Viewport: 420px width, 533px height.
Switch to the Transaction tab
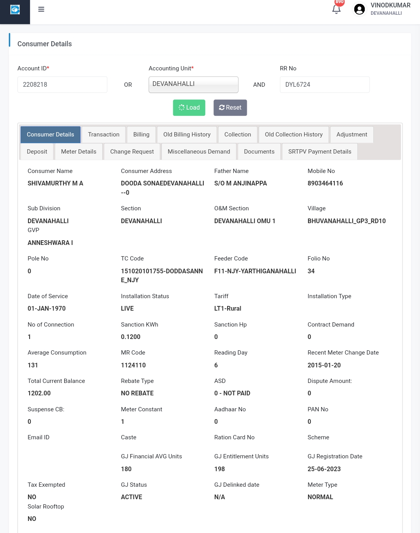click(x=103, y=135)
